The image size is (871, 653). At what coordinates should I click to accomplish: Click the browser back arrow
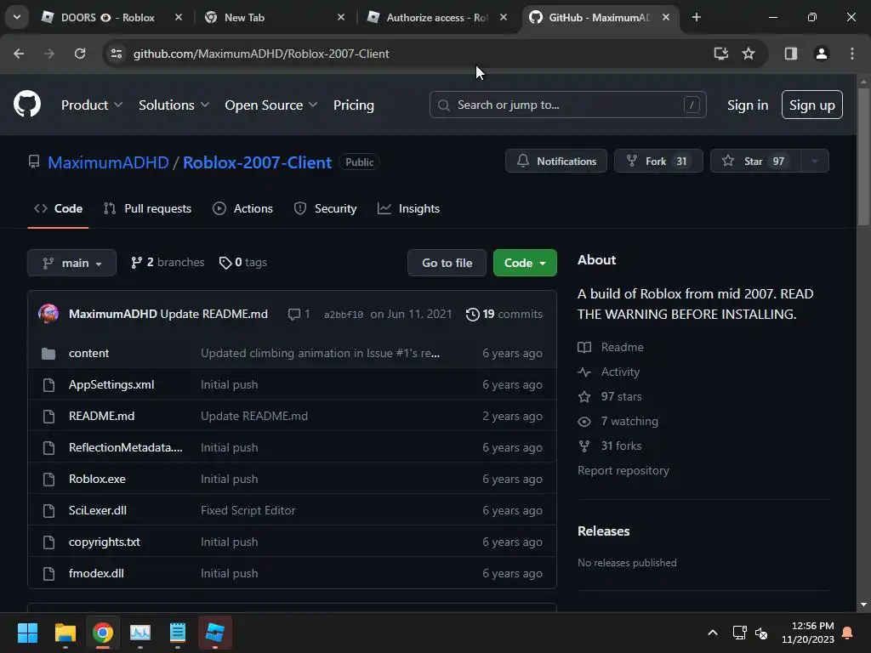(19, 54)
